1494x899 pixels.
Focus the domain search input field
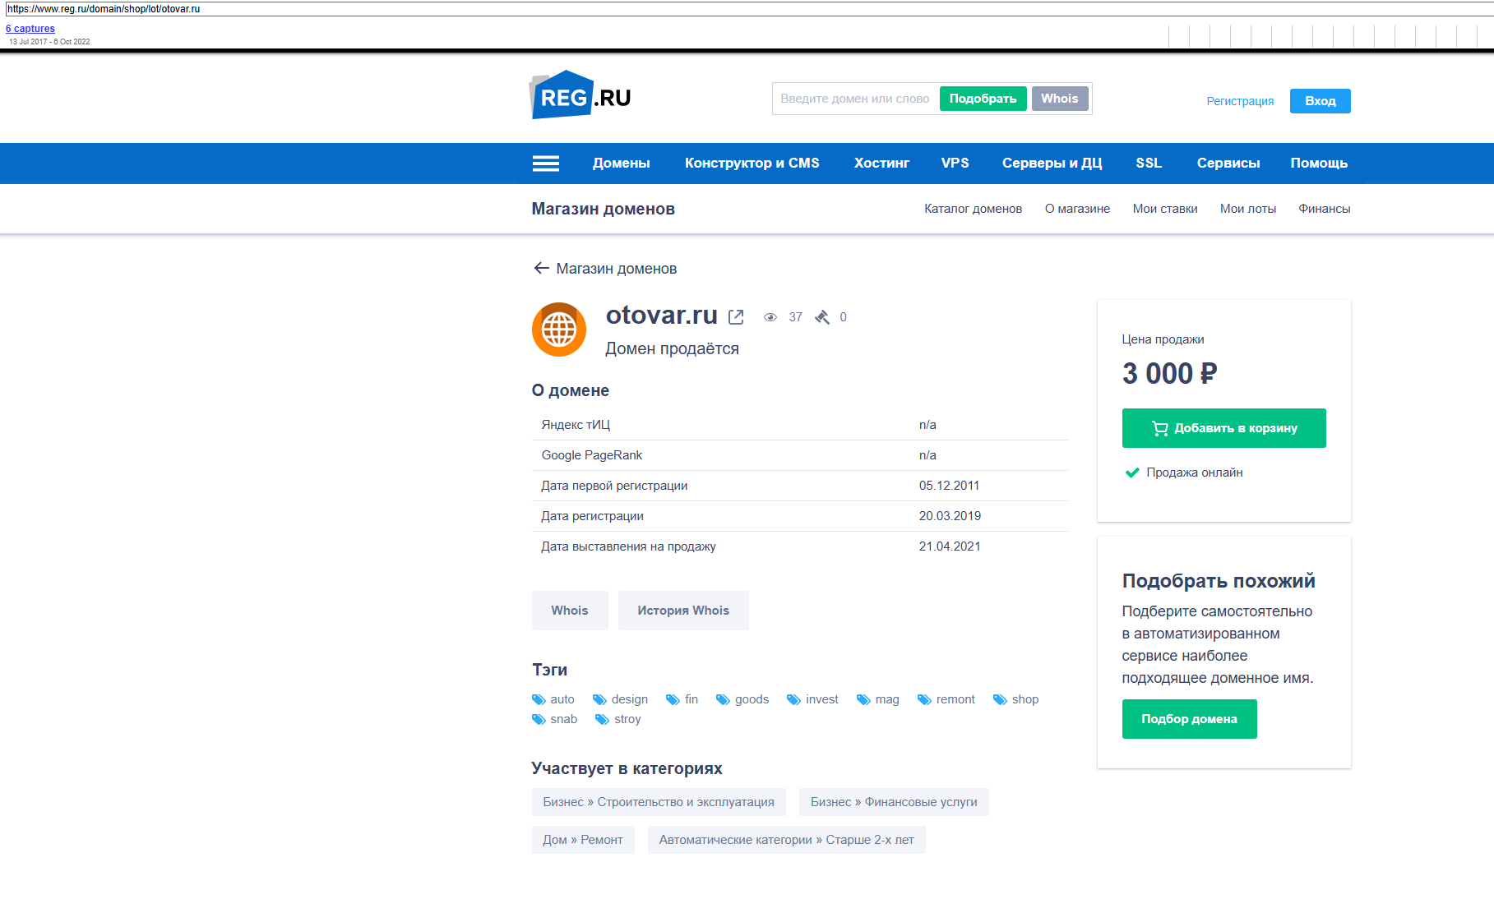855,99
